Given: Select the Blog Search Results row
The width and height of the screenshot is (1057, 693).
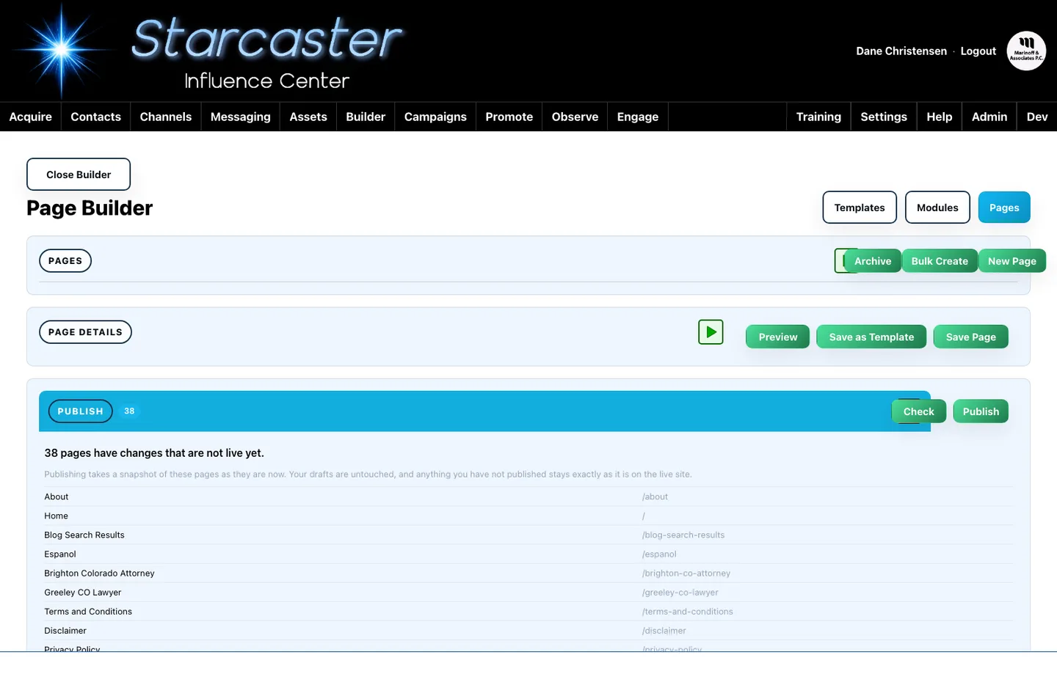Looking at the screenshot, I should click(x=528, y=535).
